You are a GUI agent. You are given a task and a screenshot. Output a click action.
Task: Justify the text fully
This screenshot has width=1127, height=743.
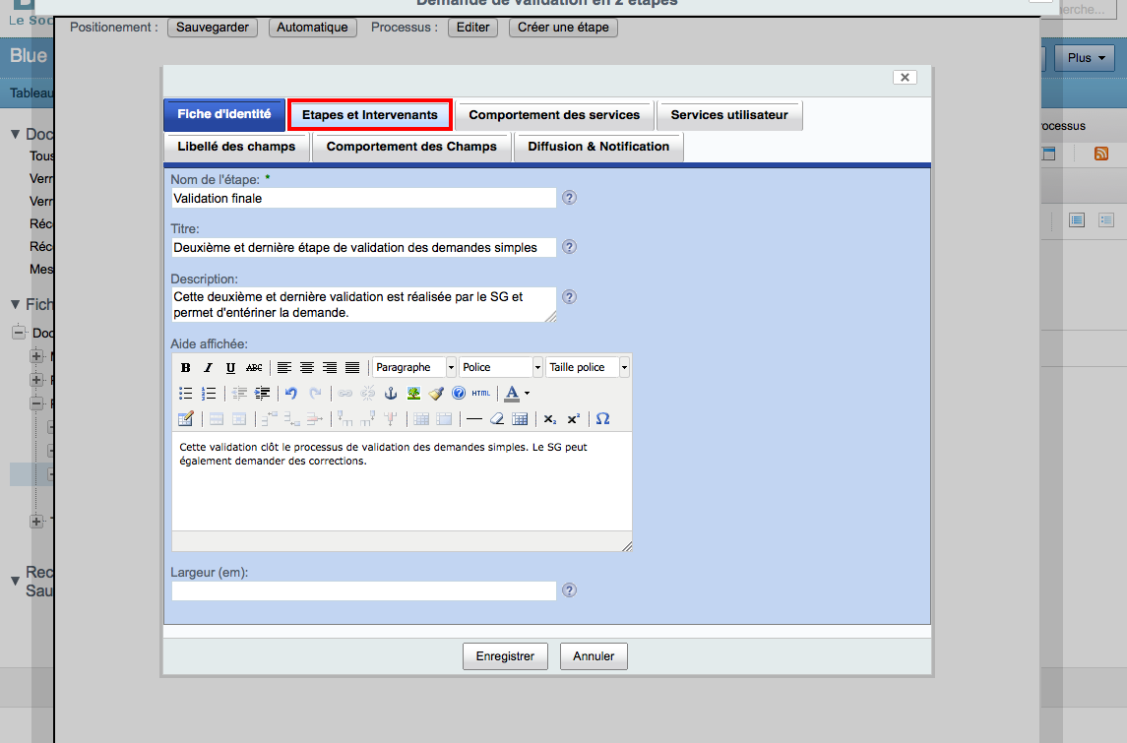pyautogui.click(x=352, y=367)
